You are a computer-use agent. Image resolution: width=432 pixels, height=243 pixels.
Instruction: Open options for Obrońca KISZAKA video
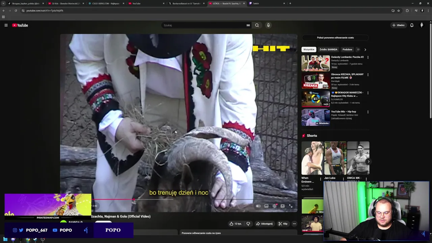pyautogui.click(x=368, y=75)
